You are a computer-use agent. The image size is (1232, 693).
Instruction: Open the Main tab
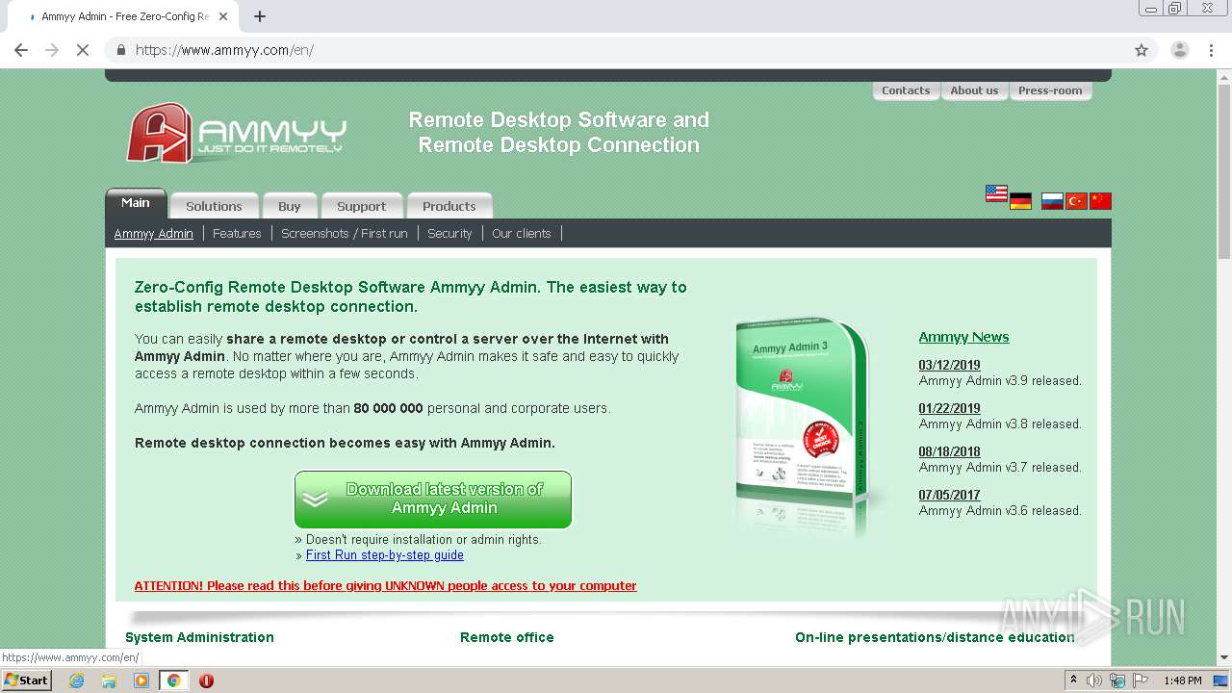click(136, 203)
